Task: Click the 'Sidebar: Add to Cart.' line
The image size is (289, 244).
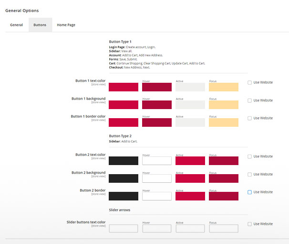Action: [x=123, y=142]
